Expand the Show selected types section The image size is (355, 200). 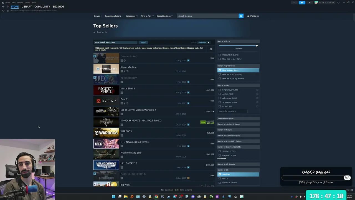click(238, 118)
